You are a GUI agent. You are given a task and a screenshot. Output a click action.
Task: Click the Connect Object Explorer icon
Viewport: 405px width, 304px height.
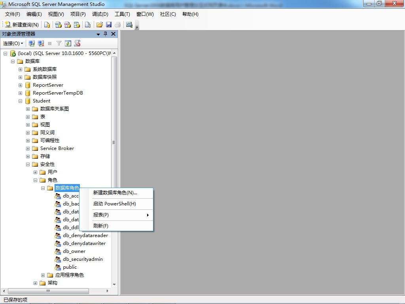(x=32, y=44)
